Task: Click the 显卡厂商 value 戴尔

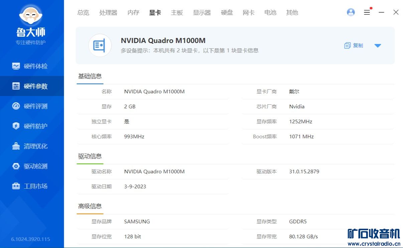Action: coord(294,91)
